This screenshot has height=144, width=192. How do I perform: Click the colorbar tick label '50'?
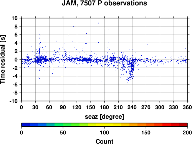63,132
